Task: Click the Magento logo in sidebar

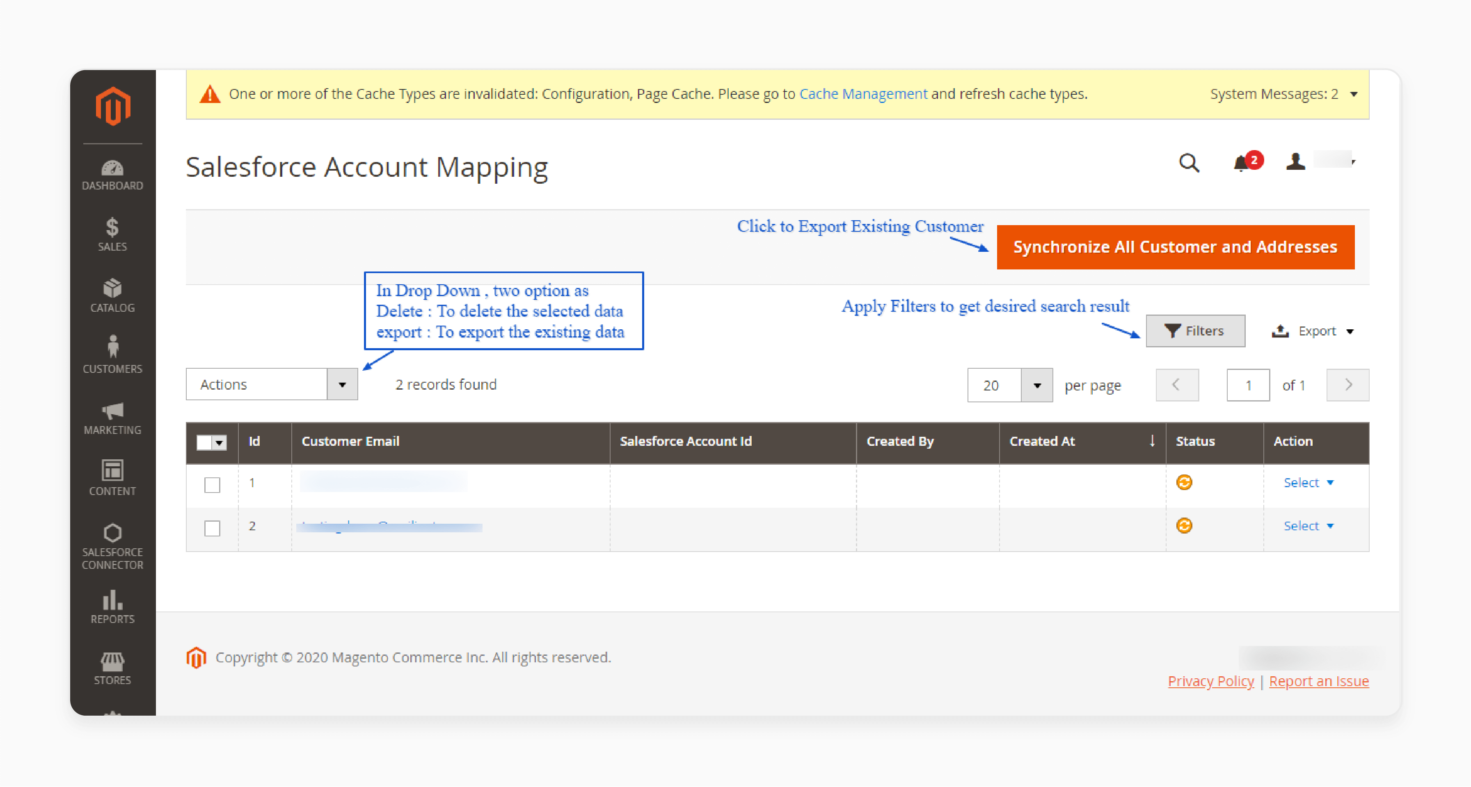Action: click(x=112, y=105)
